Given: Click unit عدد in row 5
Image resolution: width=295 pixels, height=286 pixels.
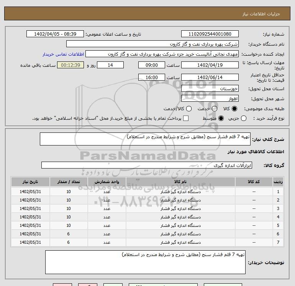Looking at the screenshot, I should tap(107, 226).
